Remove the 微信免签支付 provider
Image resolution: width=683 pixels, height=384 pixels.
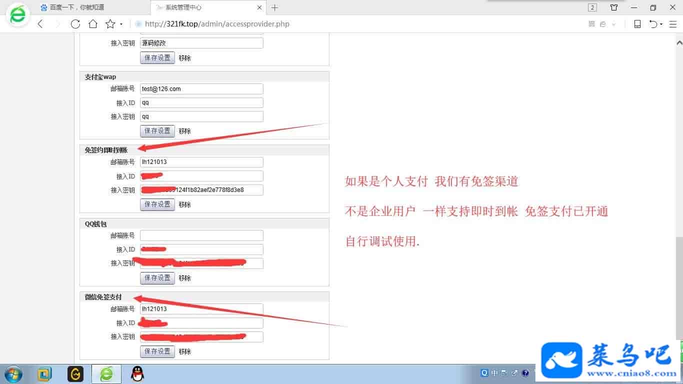pyautogui.click(x=185, y=351)
